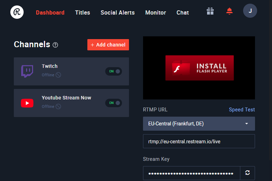Click Twitch offline status icon
The image size is (272, 181).
tap(58, 75)
